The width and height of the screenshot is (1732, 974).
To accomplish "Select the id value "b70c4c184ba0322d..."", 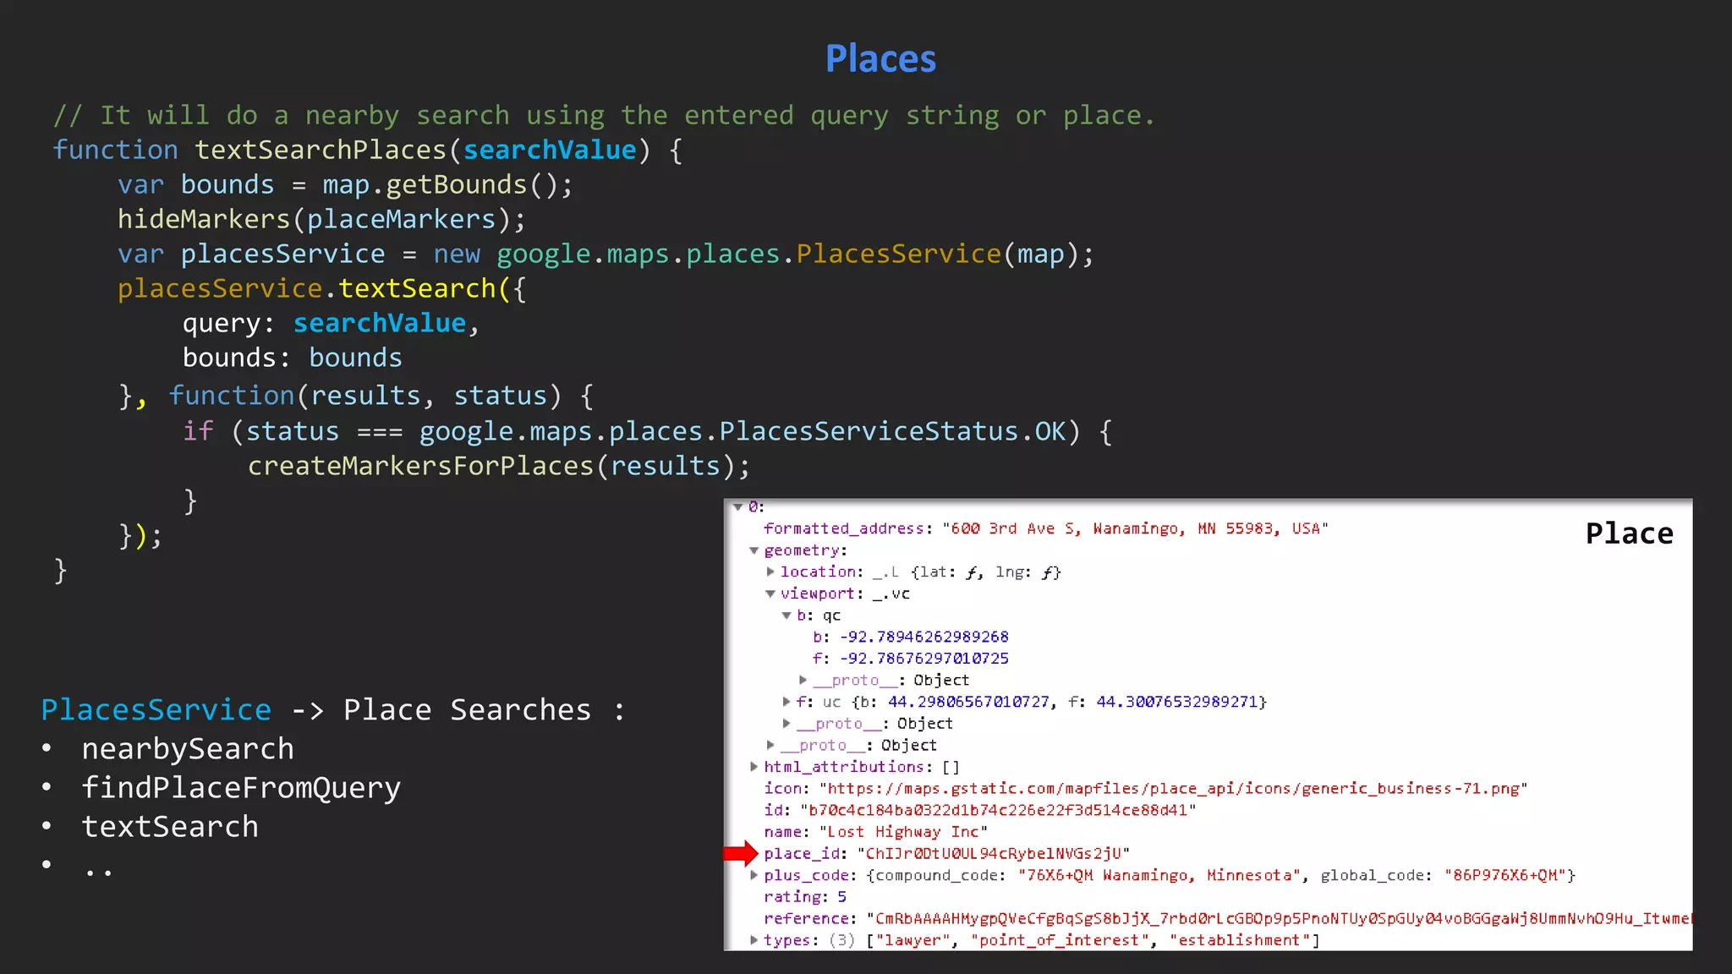I will [998, 810].
